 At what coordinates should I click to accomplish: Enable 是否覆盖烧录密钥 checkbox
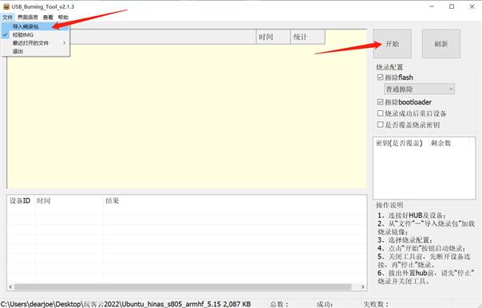click(381, 124)
